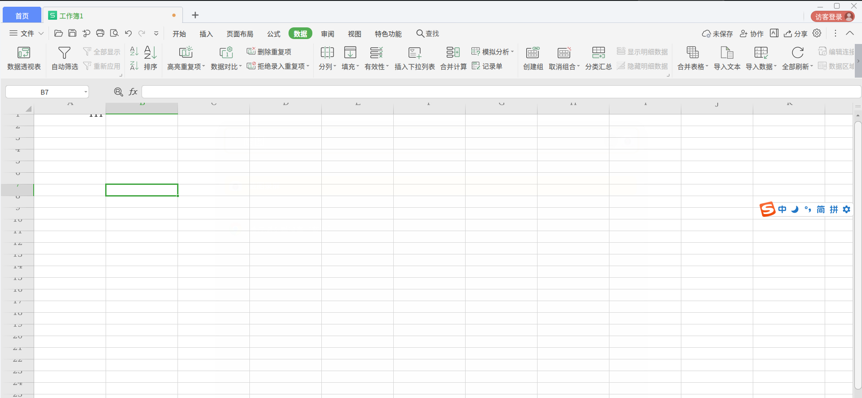Click the 协作 collaborate button
This screenshot has height=398, width=862.
coord(751,34)
